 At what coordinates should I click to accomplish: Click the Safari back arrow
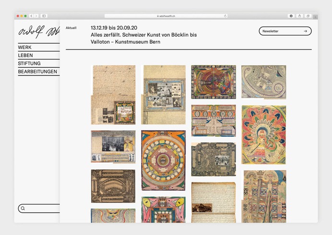click(x=31, y=16)
